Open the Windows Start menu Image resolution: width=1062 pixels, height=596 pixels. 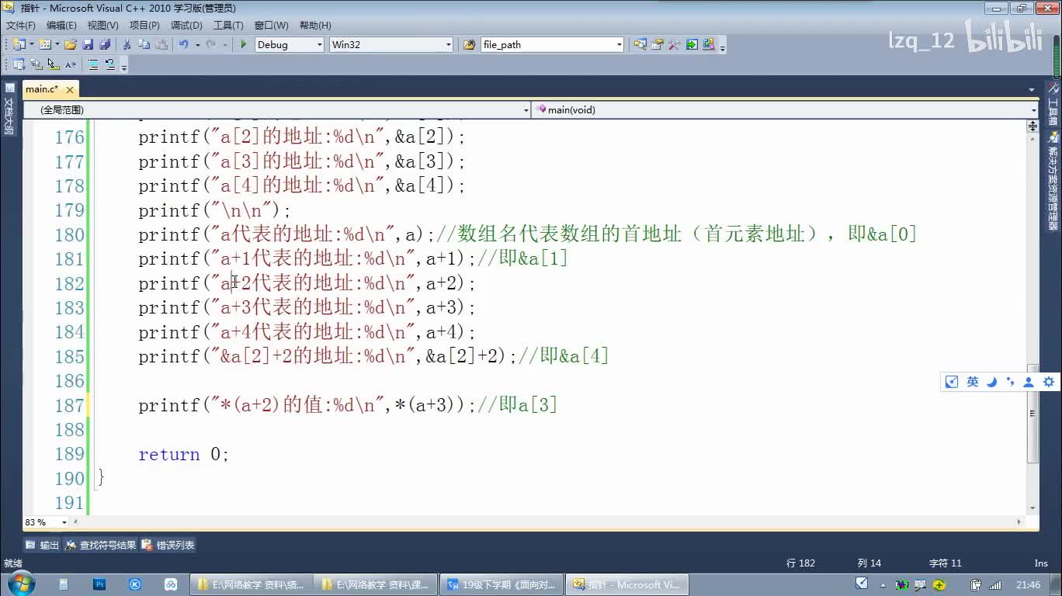[19, 584]
